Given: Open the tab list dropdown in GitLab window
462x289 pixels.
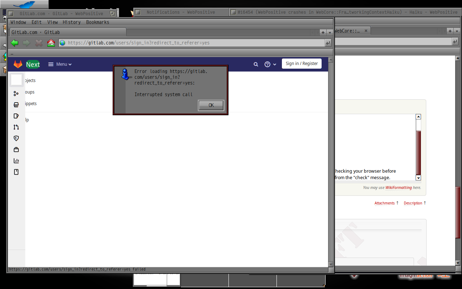Looking at the screenshot, I should pyautogui.click(x=330, y=32).
